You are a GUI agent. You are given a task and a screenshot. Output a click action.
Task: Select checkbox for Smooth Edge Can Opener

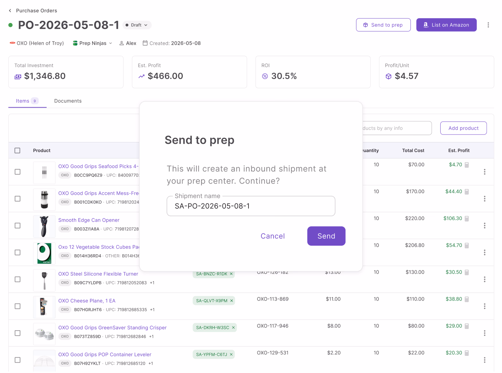point(17,226)
